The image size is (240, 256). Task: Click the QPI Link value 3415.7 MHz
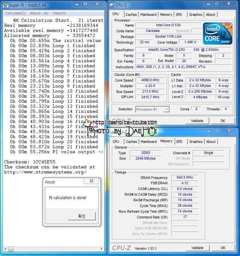[150, 97]
